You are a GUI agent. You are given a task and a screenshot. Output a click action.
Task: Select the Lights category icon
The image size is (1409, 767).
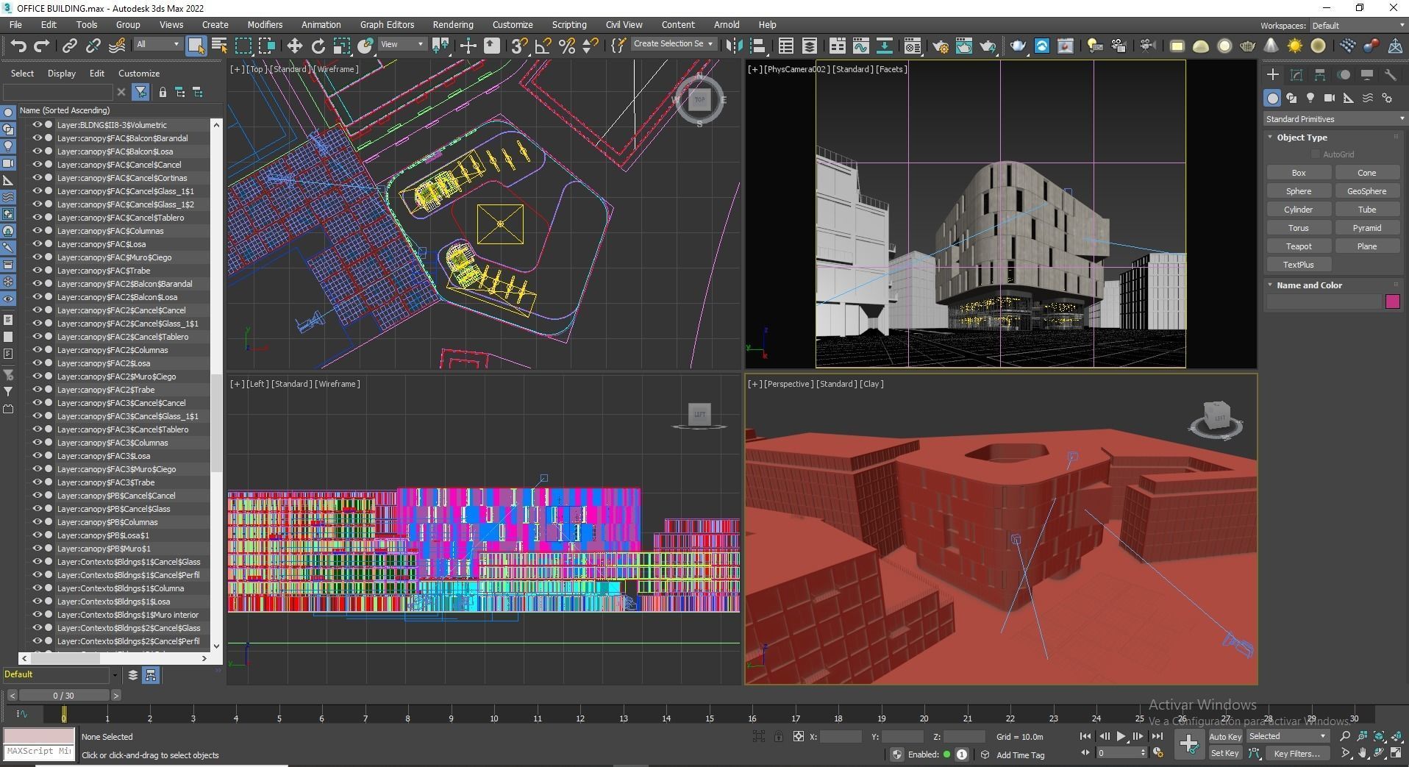(1310, 98)
